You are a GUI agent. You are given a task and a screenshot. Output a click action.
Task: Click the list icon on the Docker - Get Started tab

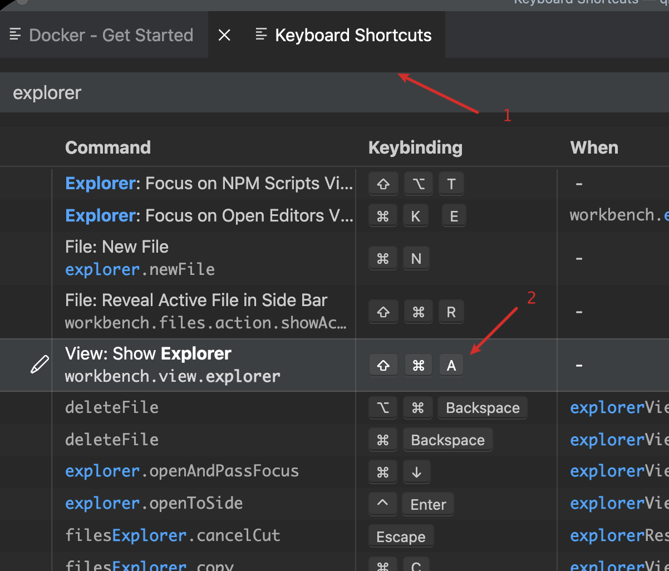[x=16, y=35]
